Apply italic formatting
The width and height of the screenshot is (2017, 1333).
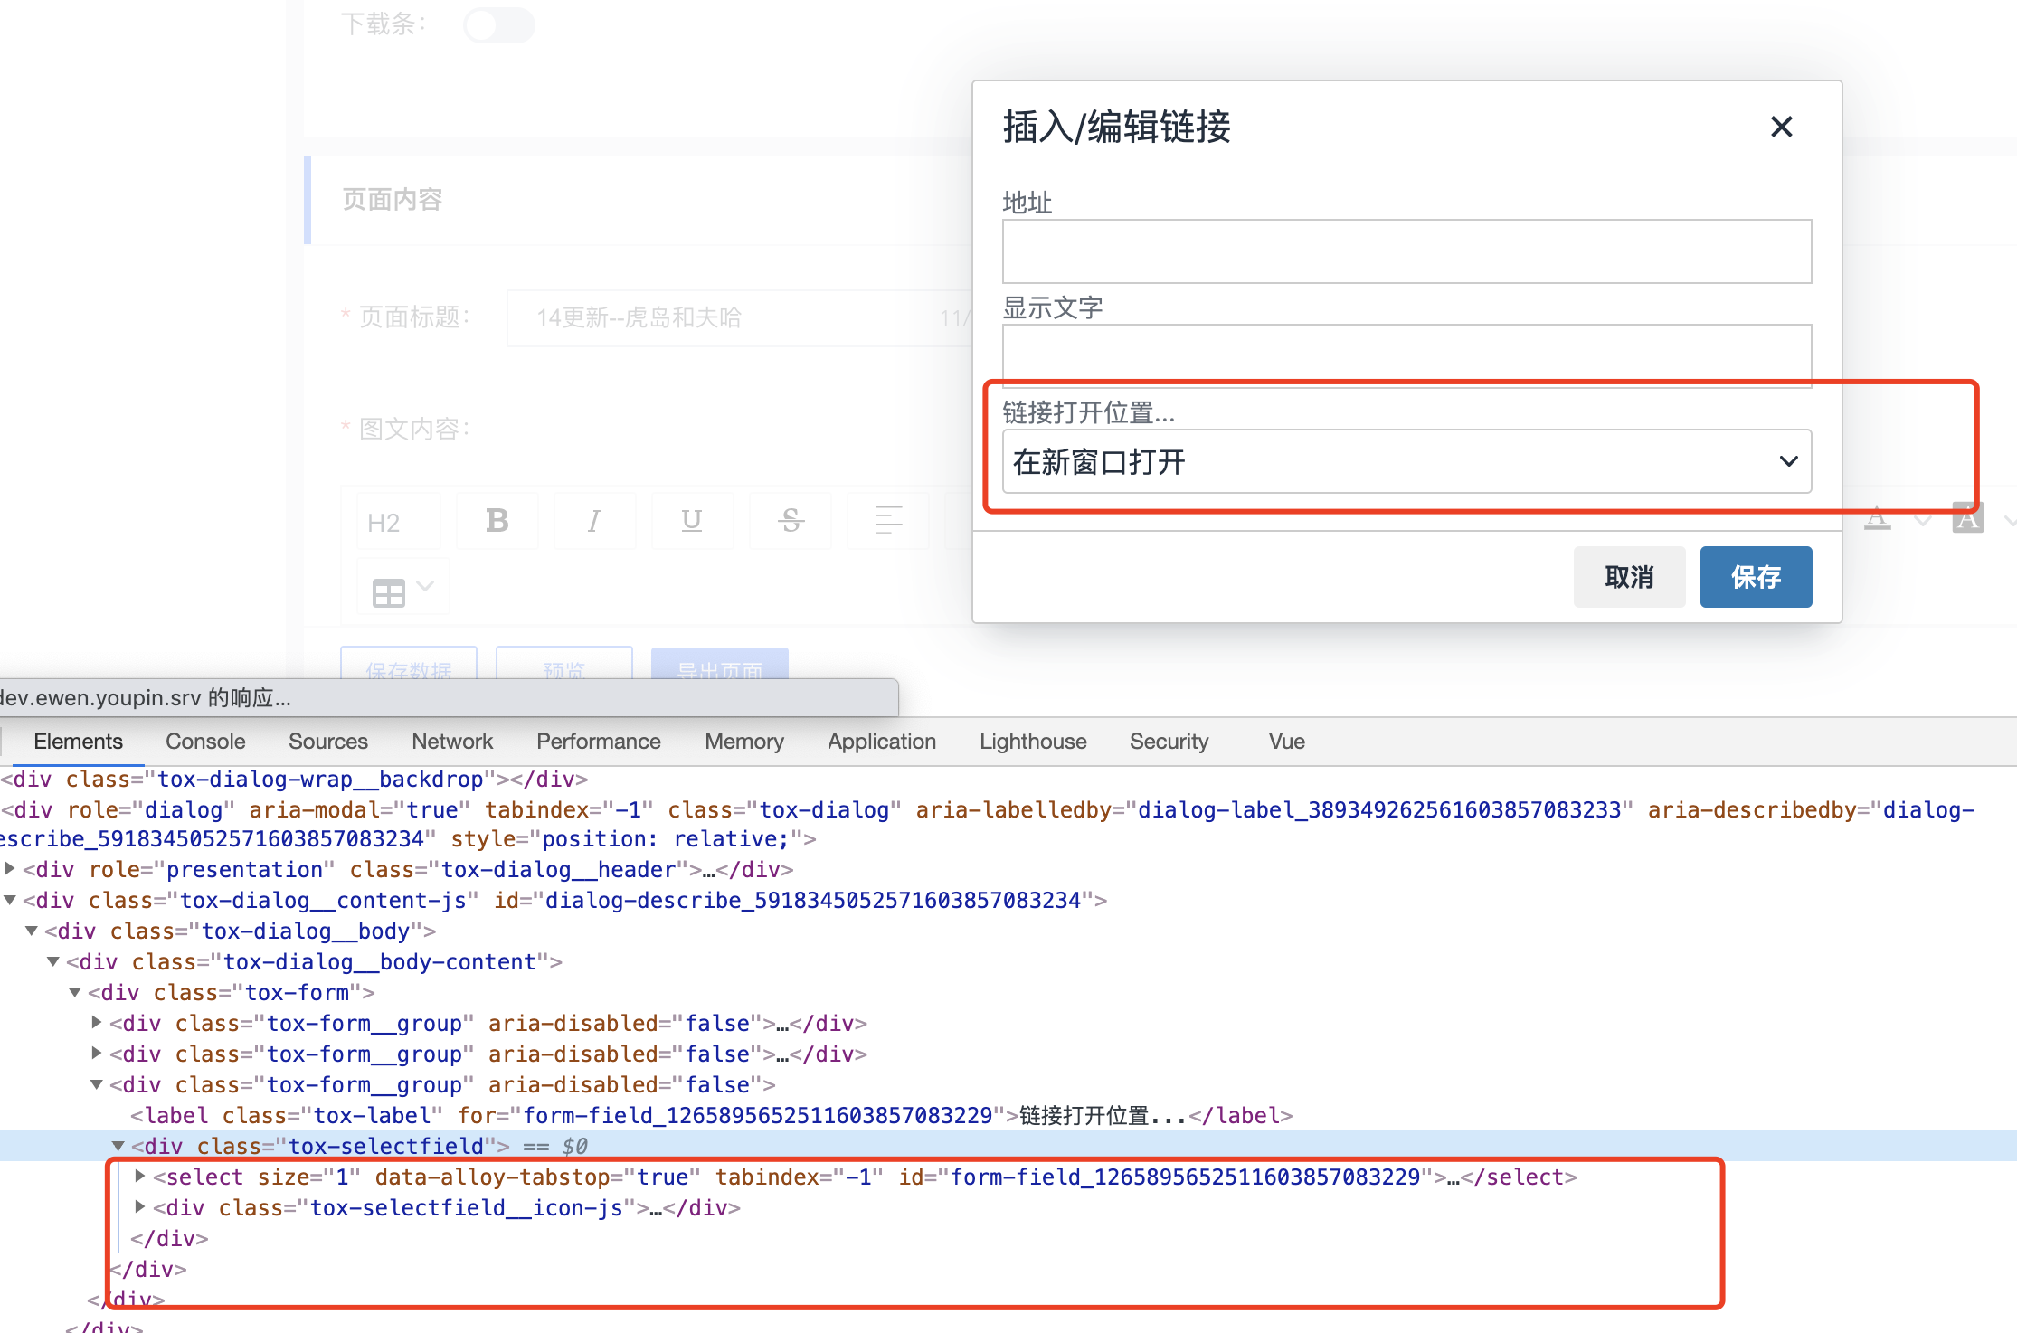(594, 520)
